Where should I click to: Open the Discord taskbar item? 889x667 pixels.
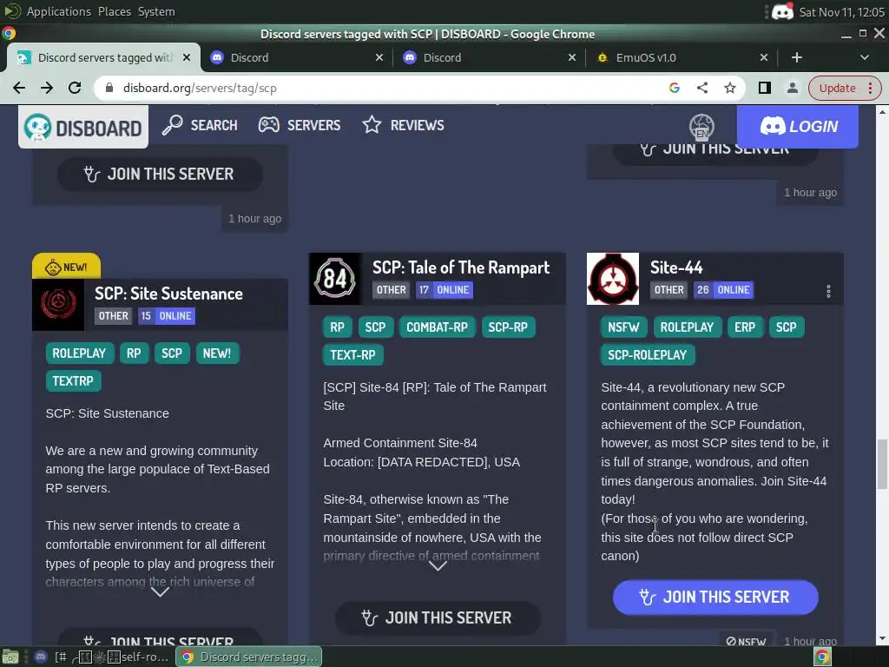40,657
